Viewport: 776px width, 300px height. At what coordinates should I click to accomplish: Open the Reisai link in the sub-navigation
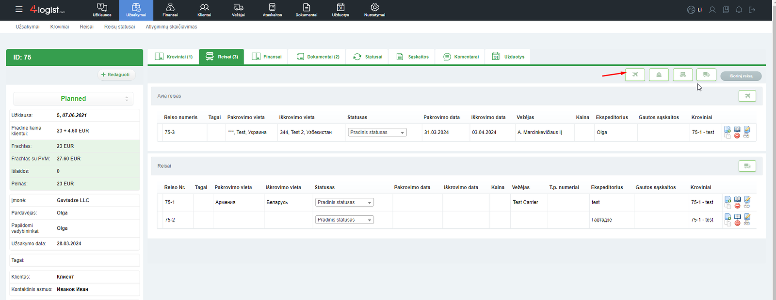click(x=87, y=27)
